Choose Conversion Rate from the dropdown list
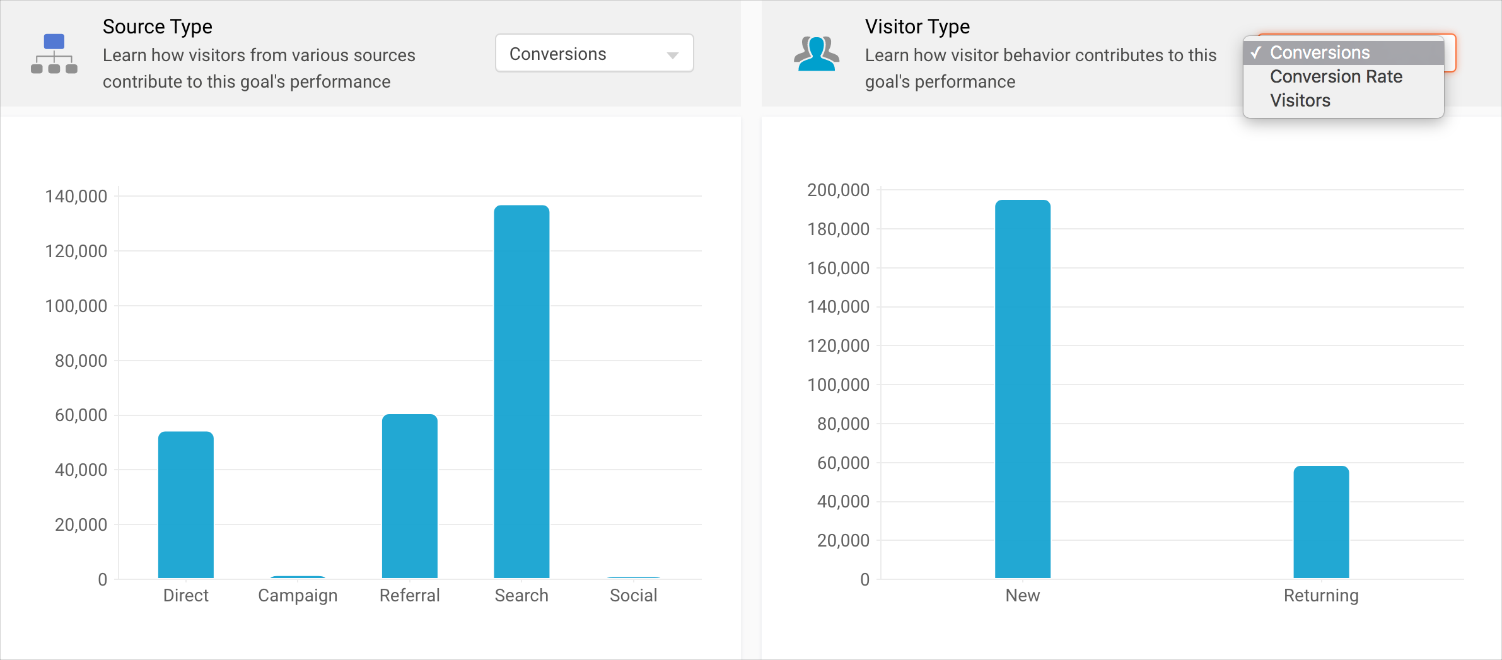1502x660 pixels. [x=1336, y=77]
